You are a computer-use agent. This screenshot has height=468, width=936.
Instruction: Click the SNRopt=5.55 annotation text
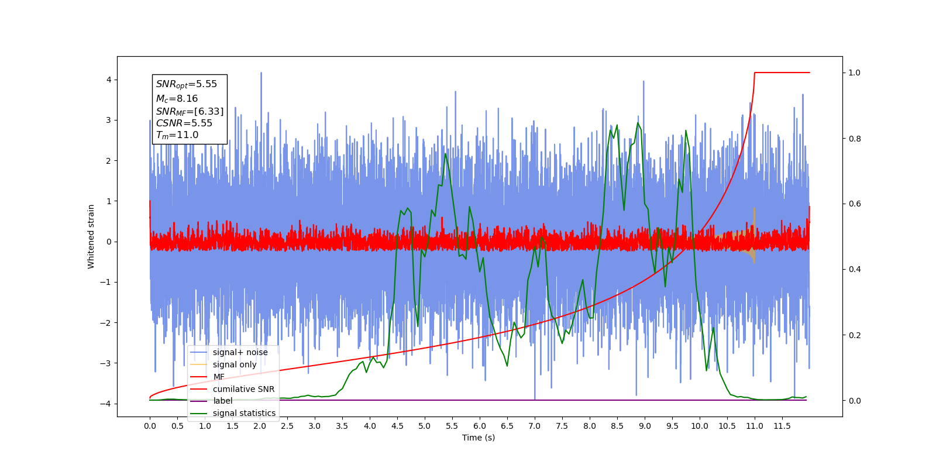tap(187, 84)
